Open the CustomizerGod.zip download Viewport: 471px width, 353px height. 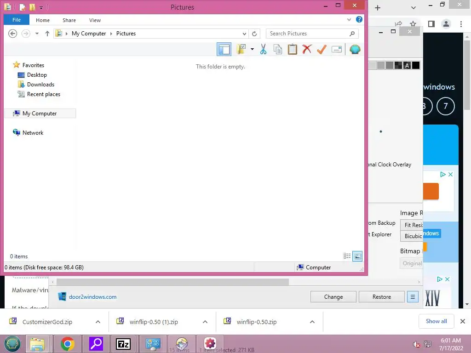click(x=47, y=322)
